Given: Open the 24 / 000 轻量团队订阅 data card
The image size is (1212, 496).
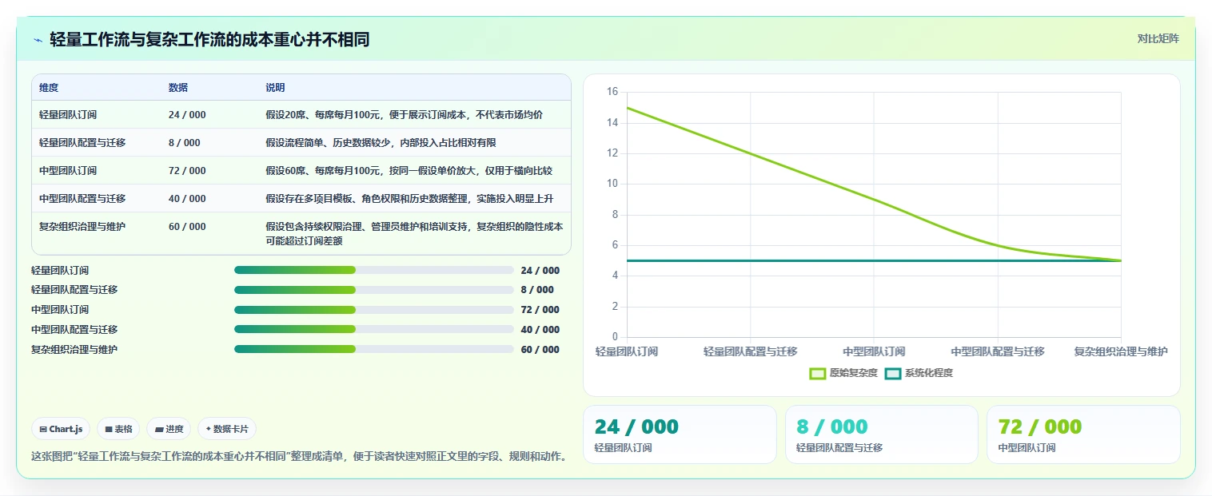Looking at the screenshot, I should 680,434.
